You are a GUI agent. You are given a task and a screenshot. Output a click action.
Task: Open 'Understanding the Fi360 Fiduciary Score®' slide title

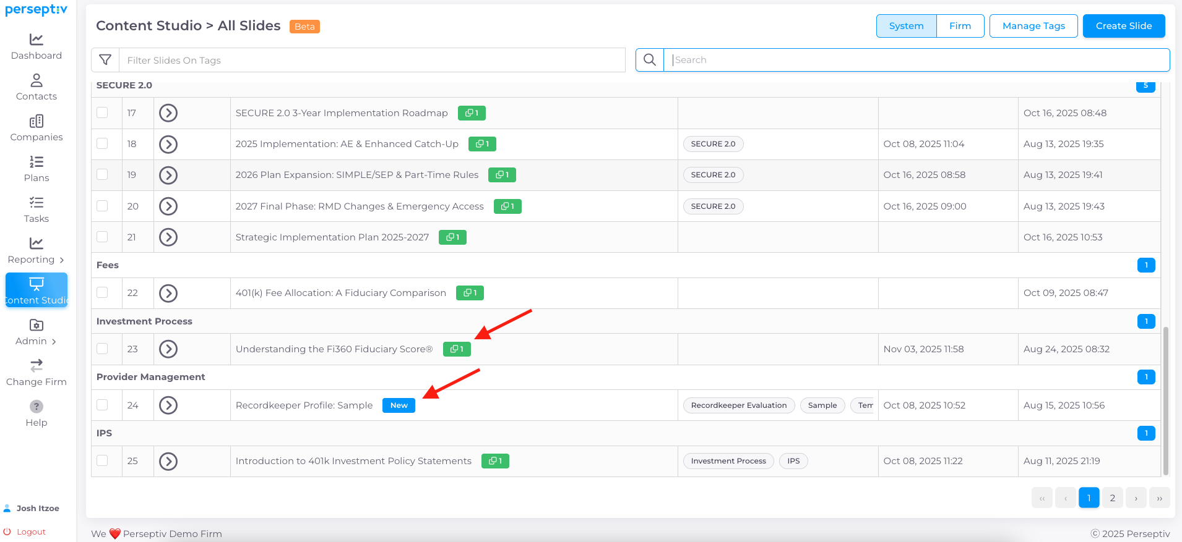(334, 349)
